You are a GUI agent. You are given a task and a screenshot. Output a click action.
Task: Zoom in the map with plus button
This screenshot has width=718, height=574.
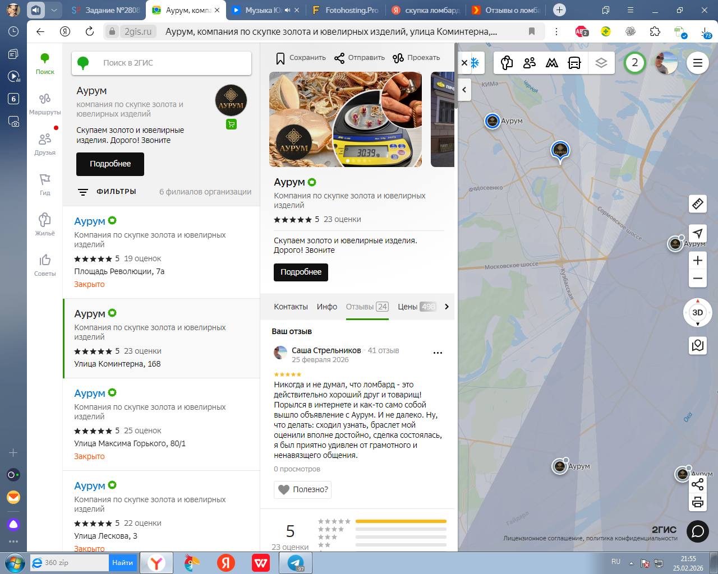pos(698,260)
